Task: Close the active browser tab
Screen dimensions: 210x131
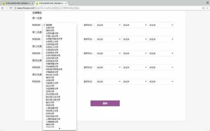Action: point(66,3)
